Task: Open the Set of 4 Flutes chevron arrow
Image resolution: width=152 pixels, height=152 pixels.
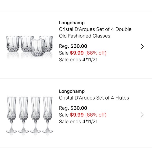Action: [142, 115]
